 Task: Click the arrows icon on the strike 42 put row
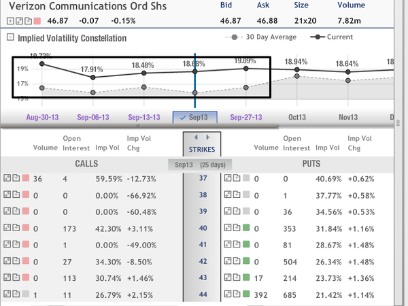(x=228, y=261)
